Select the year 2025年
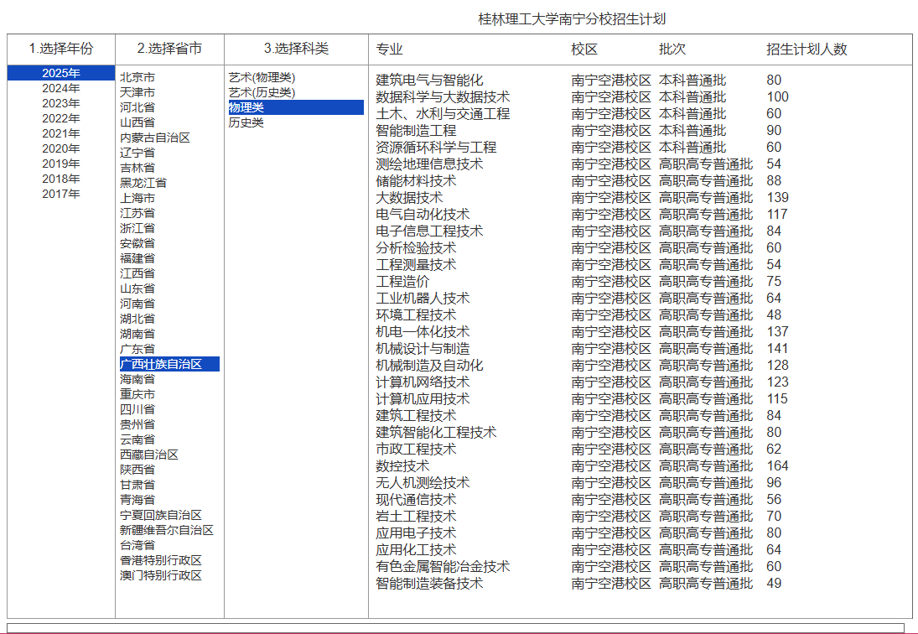 click(61, 73)
